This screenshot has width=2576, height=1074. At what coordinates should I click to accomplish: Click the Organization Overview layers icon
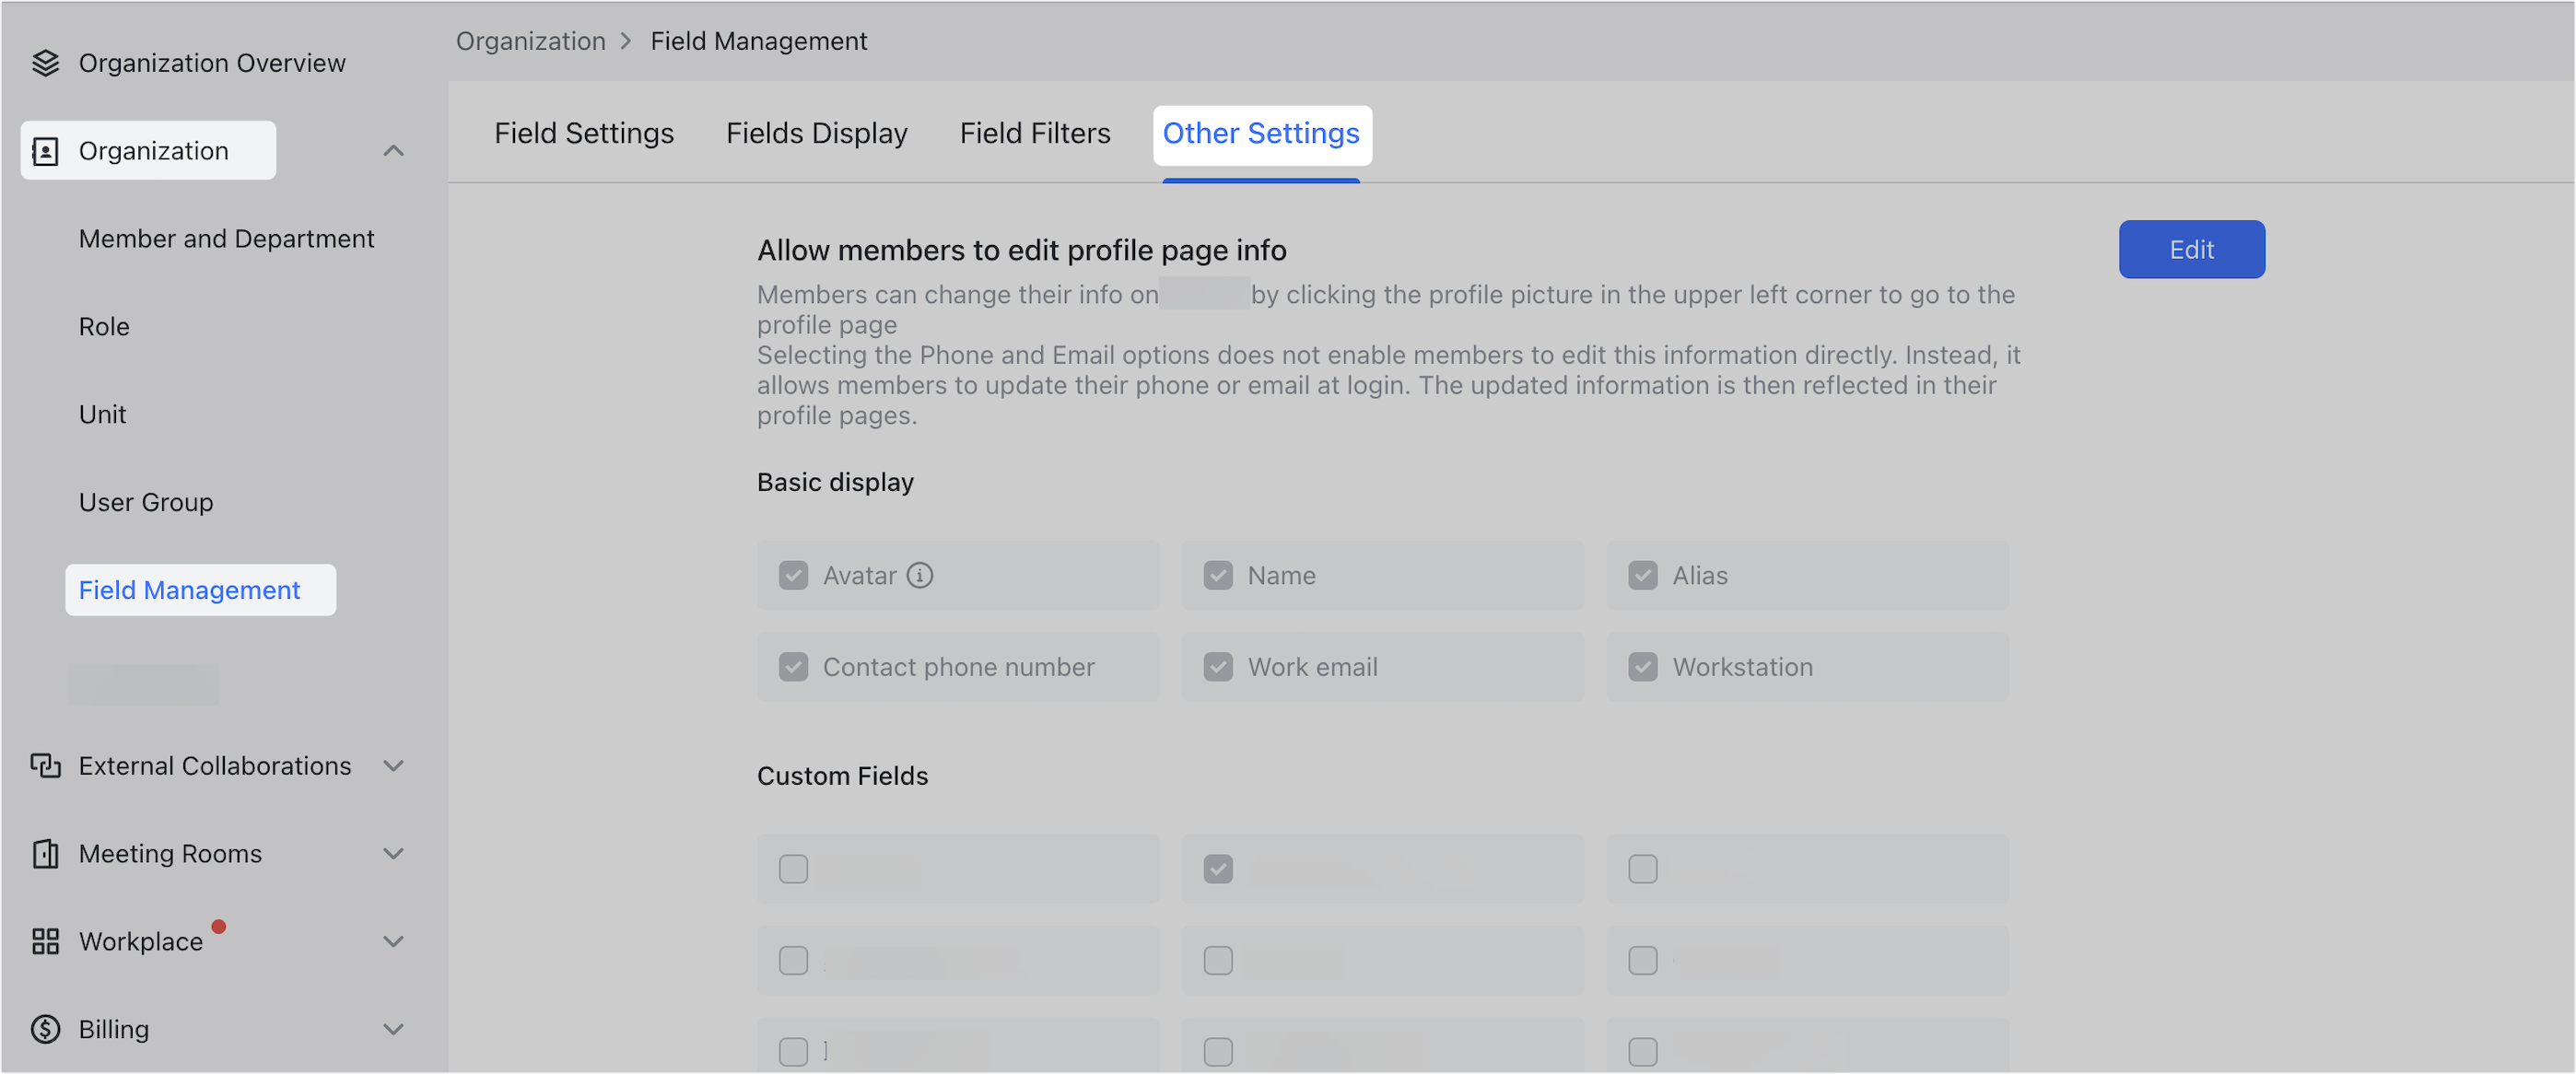(46, 62)
